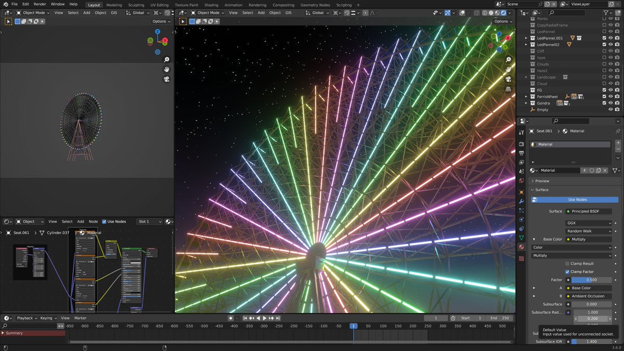Expand the Gondra collection

(526, 103)
